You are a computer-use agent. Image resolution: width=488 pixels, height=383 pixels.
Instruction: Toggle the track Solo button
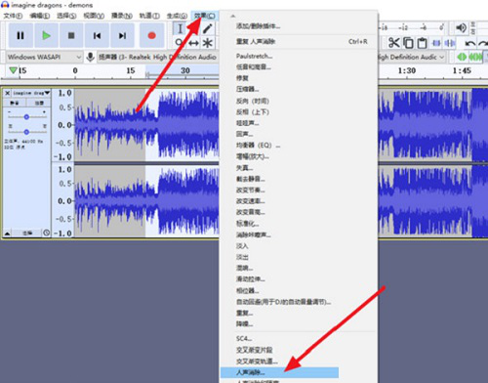[39, 103]
